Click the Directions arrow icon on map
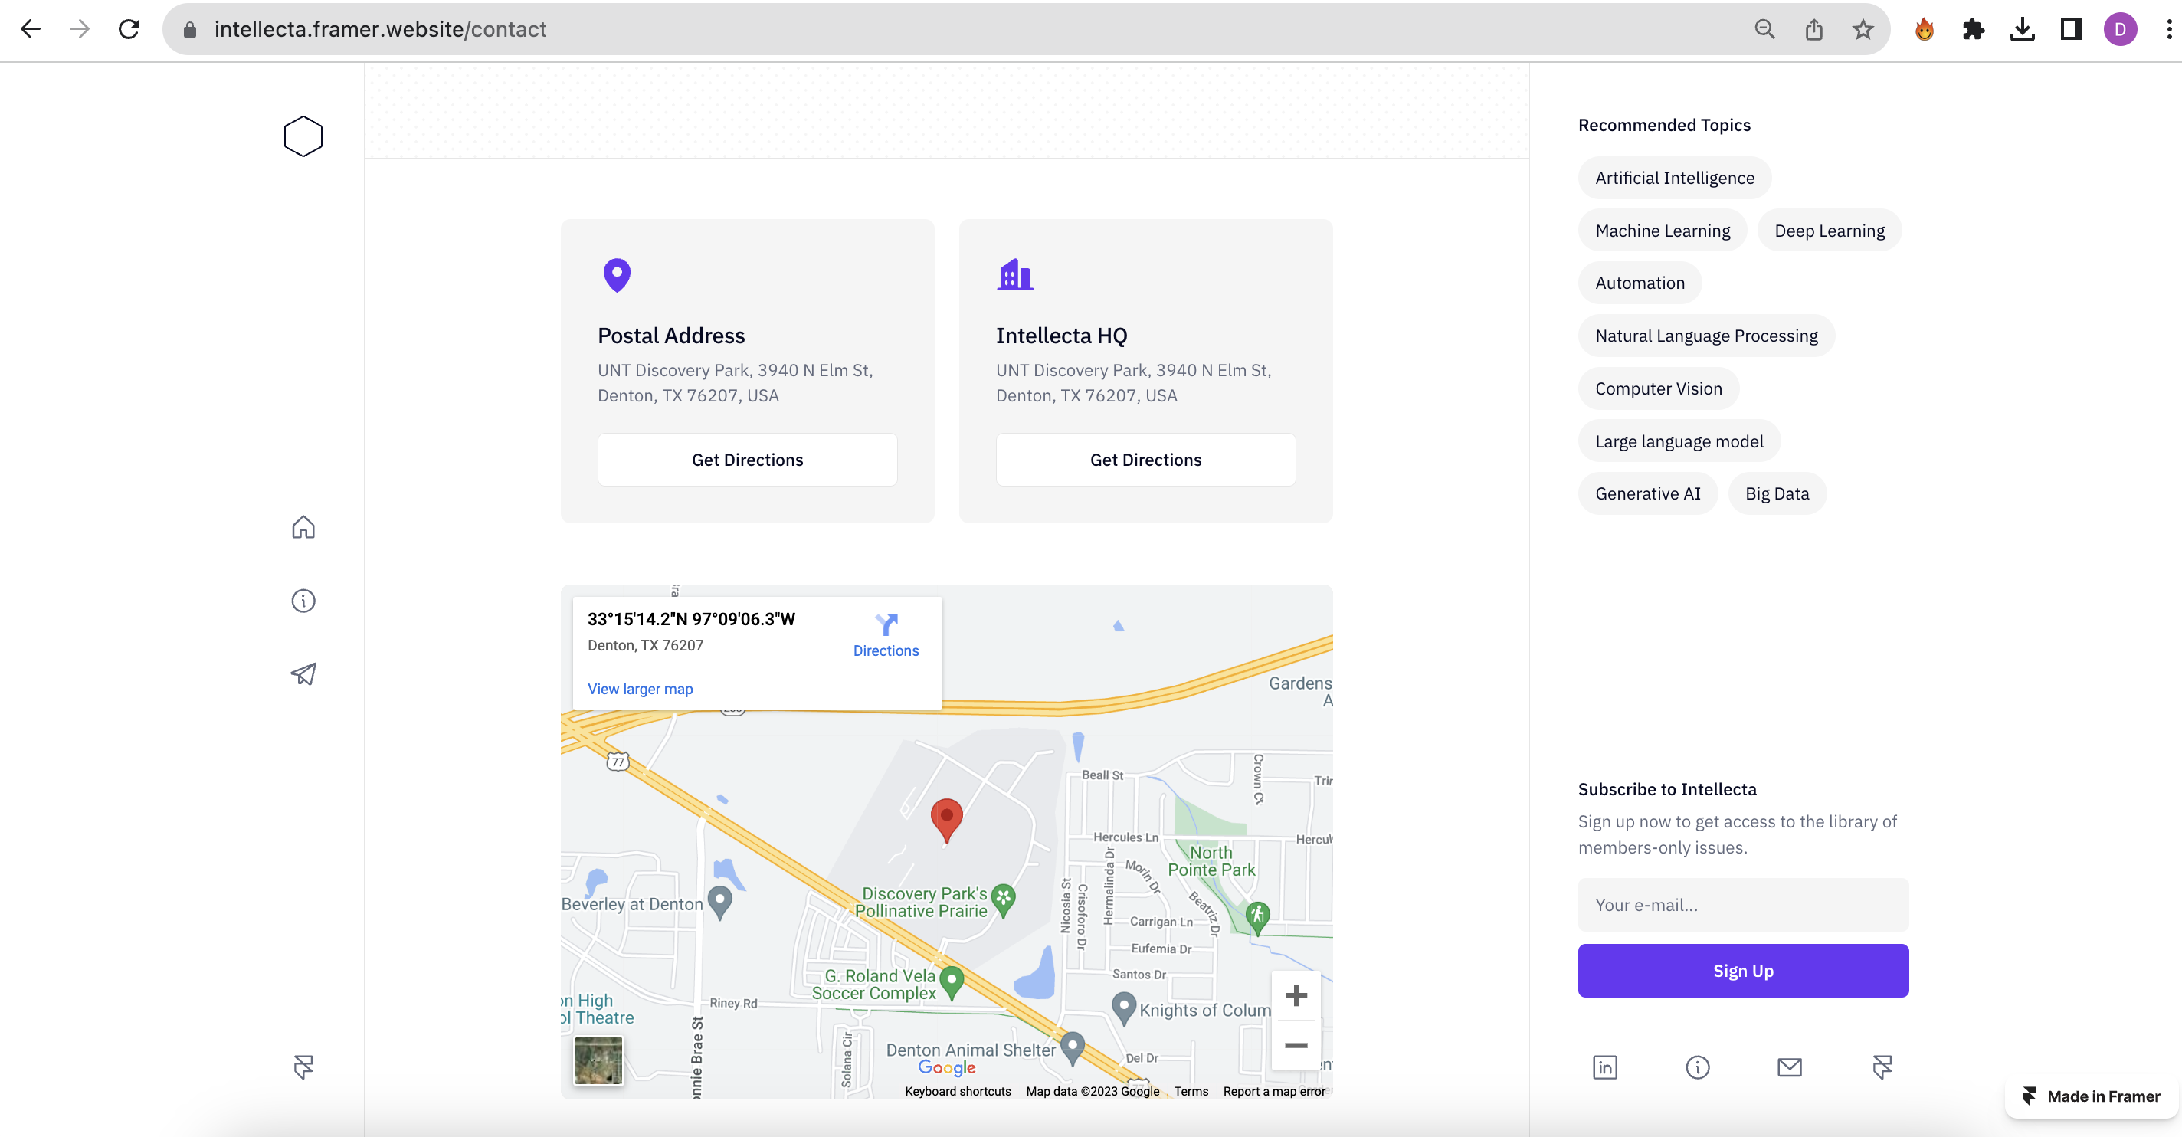2182x1137 pixels. point(886,625)
